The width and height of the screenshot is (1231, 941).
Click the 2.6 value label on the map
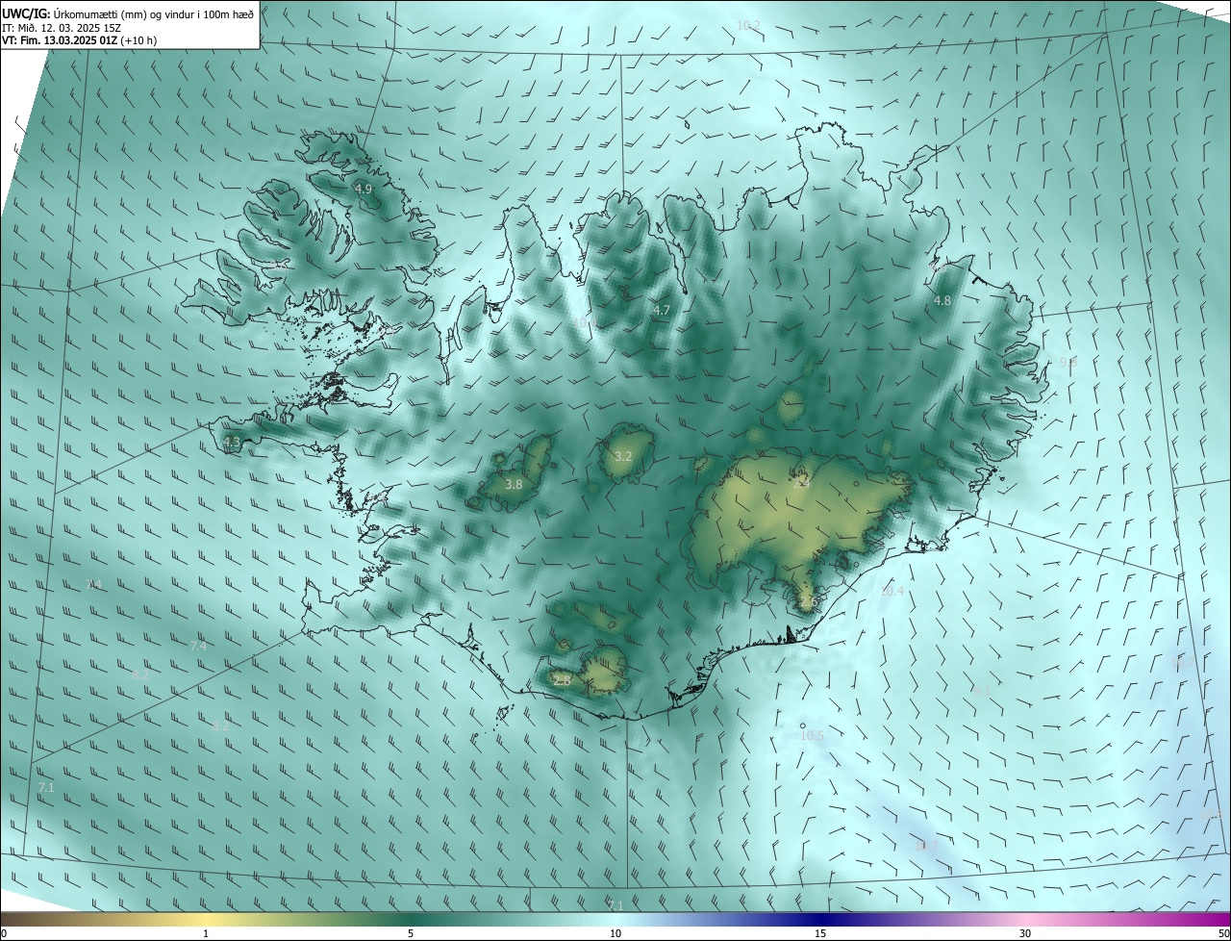[x=808, y=602]
